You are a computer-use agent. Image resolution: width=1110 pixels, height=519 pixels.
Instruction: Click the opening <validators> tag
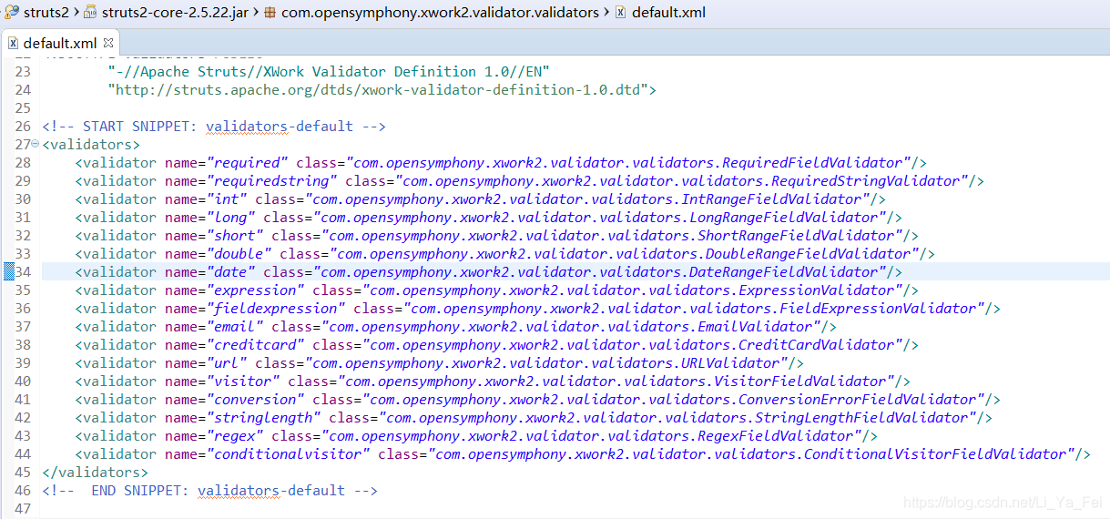(x=91, y=144)
